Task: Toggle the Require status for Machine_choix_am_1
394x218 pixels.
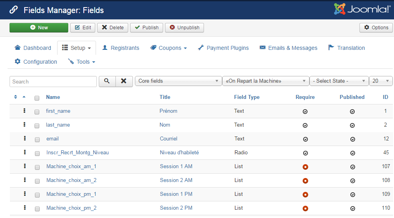Action: click(x=305, y=167)
